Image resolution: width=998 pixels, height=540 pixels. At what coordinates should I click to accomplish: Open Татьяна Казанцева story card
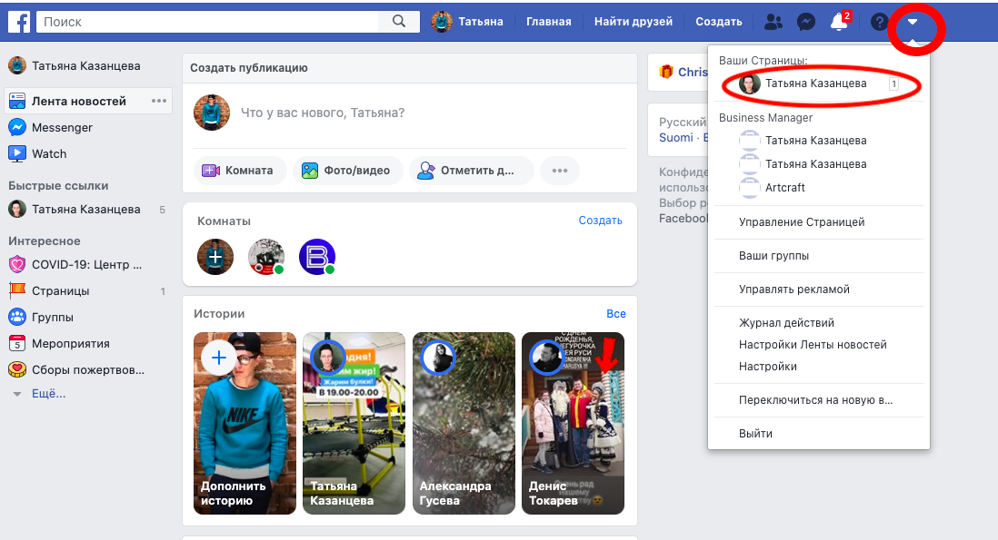click(x=354, y=423)
